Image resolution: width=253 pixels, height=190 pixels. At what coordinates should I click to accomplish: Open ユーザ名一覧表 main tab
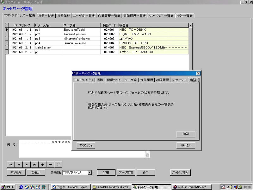click(x=84, y=16)
